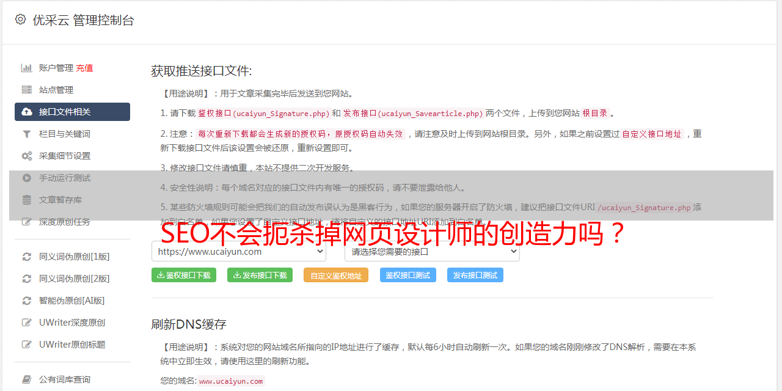Click the 鉴权接口下载 green button

[x=184, y=275]
